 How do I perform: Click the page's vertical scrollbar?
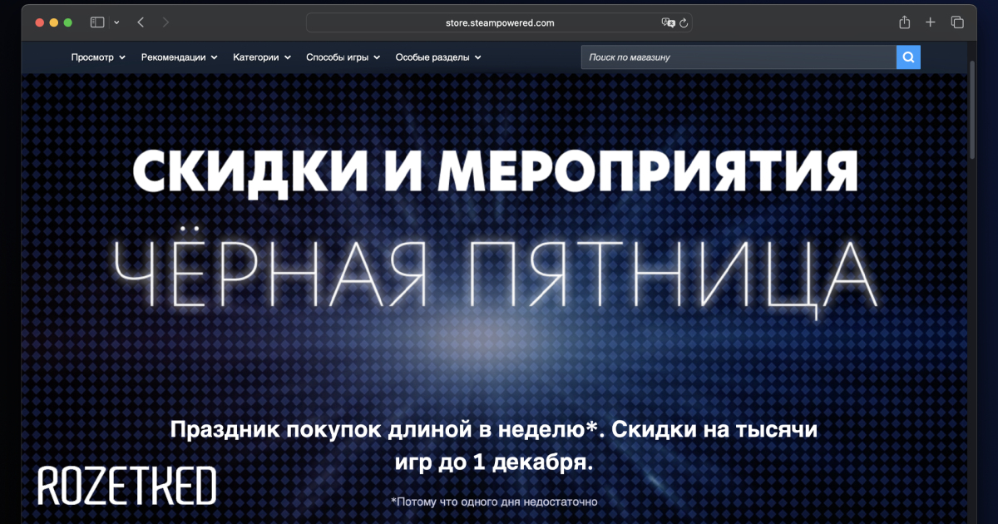[x=971, y=108]
